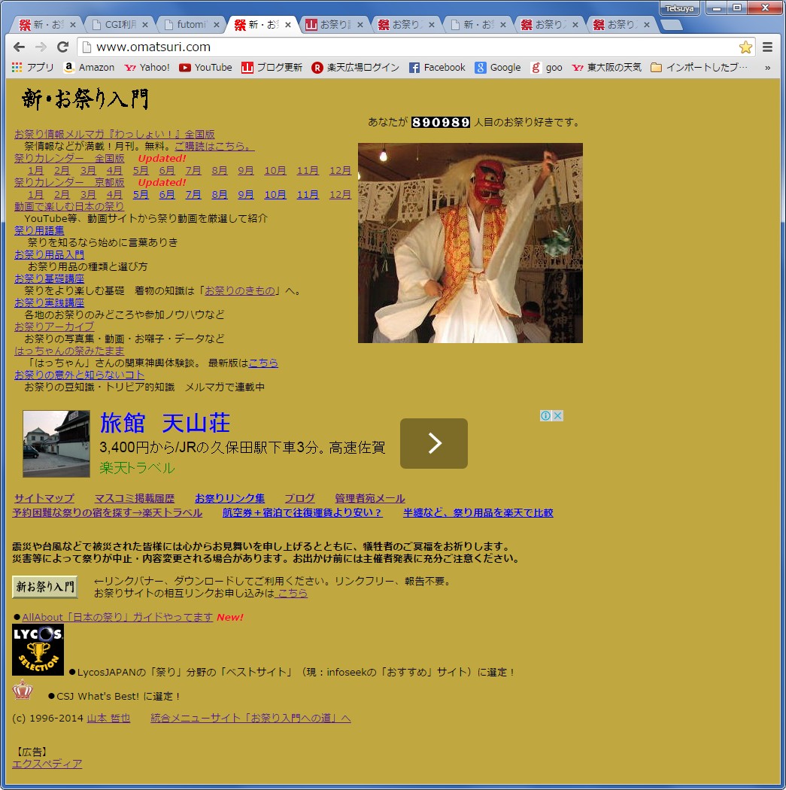Open the サイトマップ link
Viewport: 786px width, 790px height.
point(44,499)
